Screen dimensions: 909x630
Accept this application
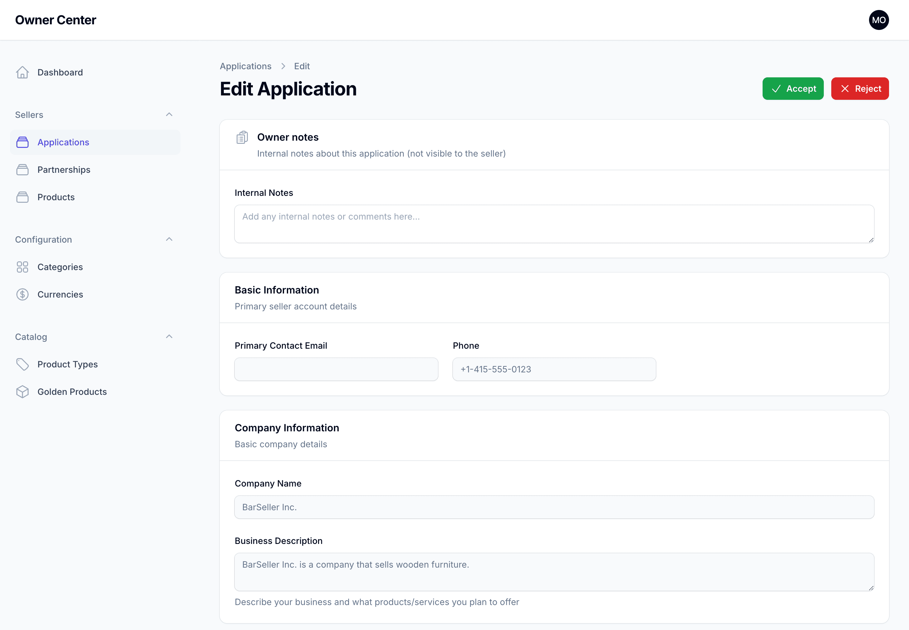coord(793,89)
